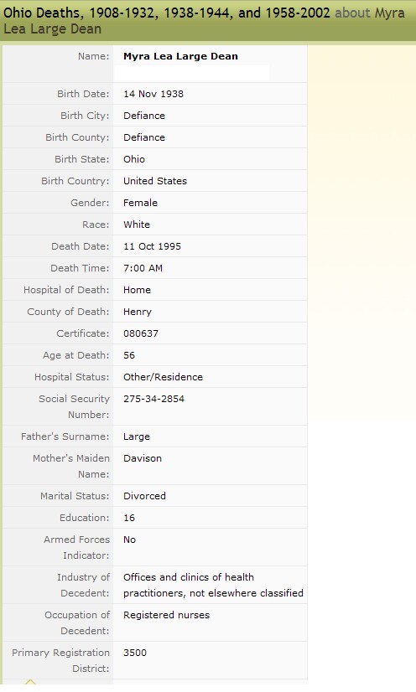Image resolution: width=416 pixels, height=692 pixels.
Task: Click the Marital Status value Divorced
Action: click(144, 496)
